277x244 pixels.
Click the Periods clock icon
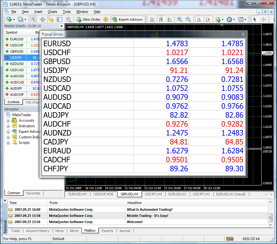229,19
